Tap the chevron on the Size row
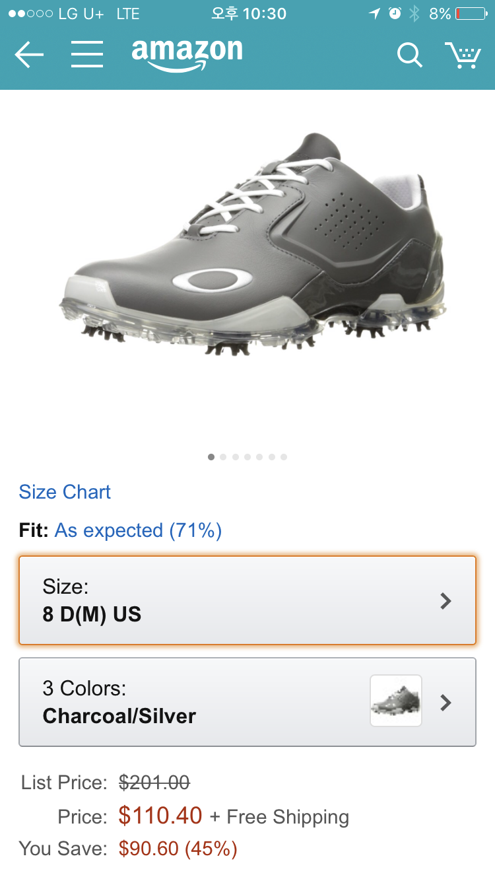 pyautogui.click(x=446, y=600)
